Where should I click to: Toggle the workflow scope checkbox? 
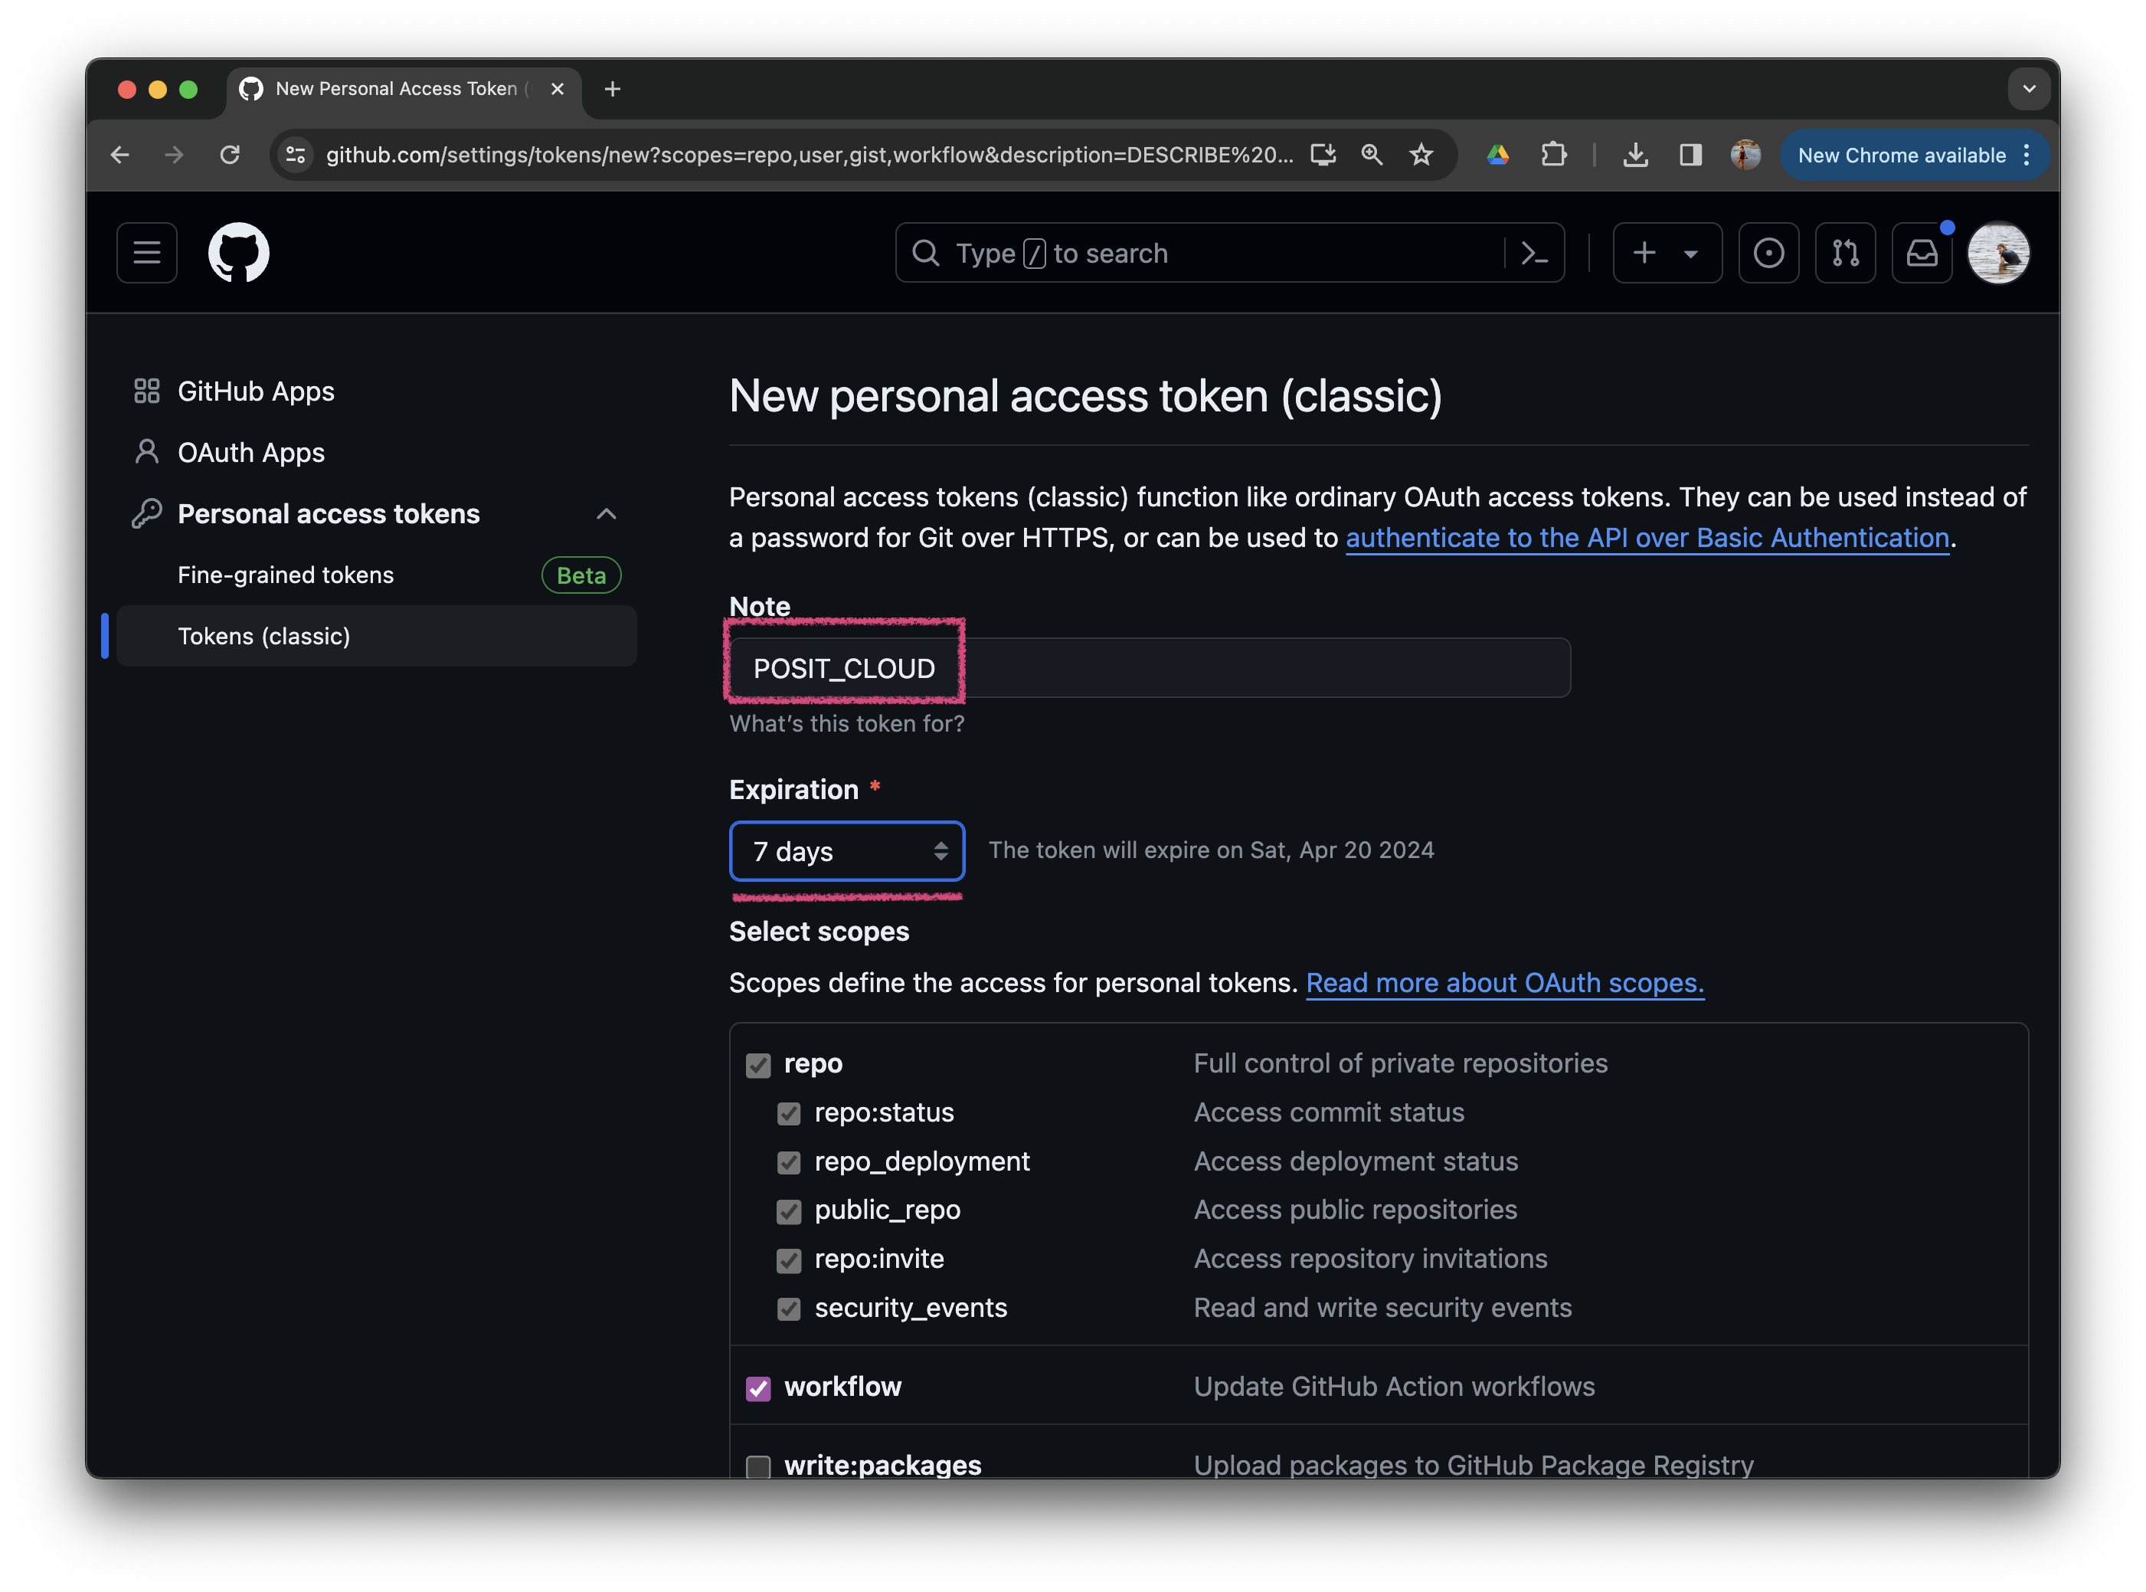tap(758, 1389)
